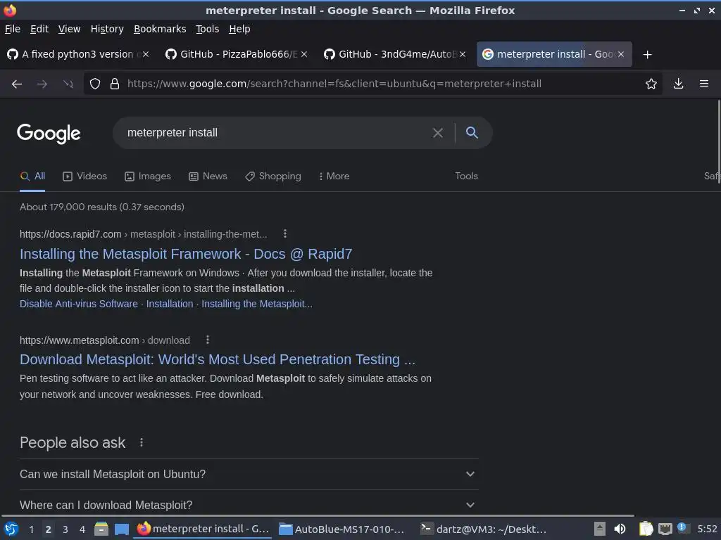Open the Edit menu
This screenshot has height=540, width=721.
point(39,29)
